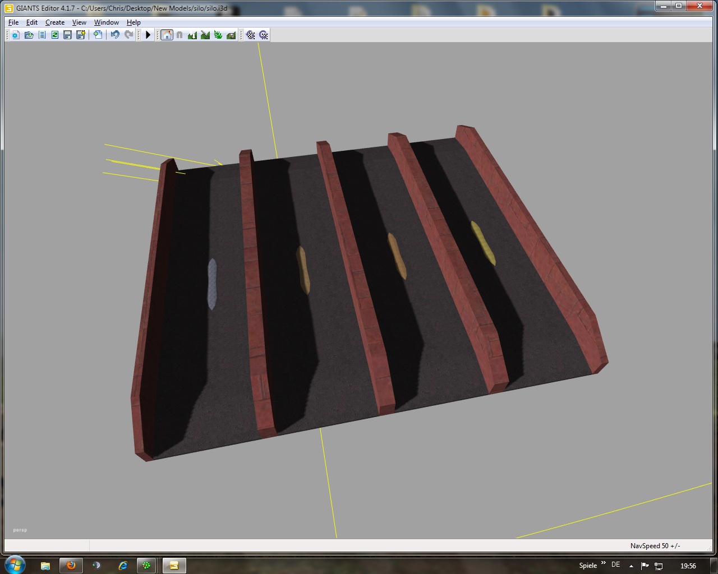Click the Action Center flag tray icon
The width and height of the screenshot is (718, 574).
645,566
